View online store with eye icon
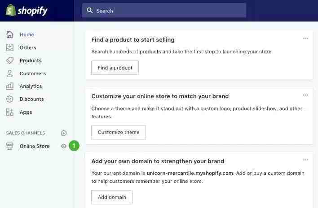The height and width of the screenshot is (208, 318). (x=64, y=146)
